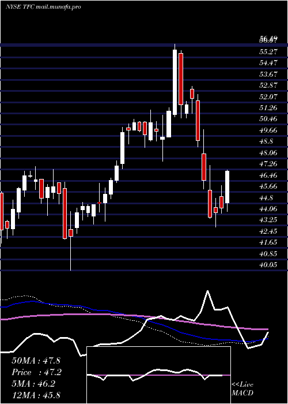Click the large red candle beside the peak
The width and height of the screenshot is (288, 404).
coord(181,79)
